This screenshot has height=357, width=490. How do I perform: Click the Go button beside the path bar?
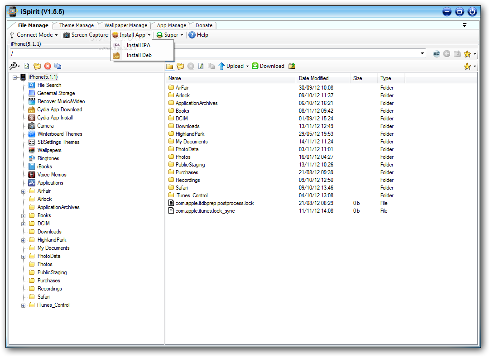(x=437, y=54)
